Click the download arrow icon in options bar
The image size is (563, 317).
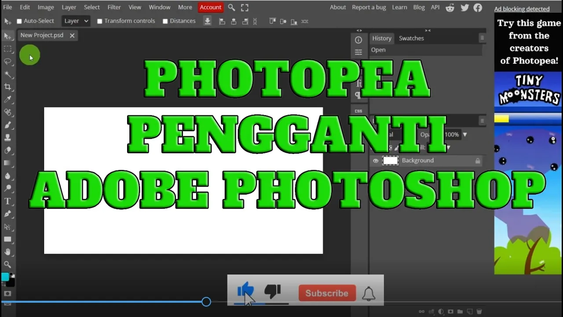(208, 21)
